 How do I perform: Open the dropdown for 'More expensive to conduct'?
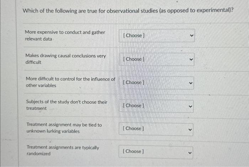[x=157, y=35]
